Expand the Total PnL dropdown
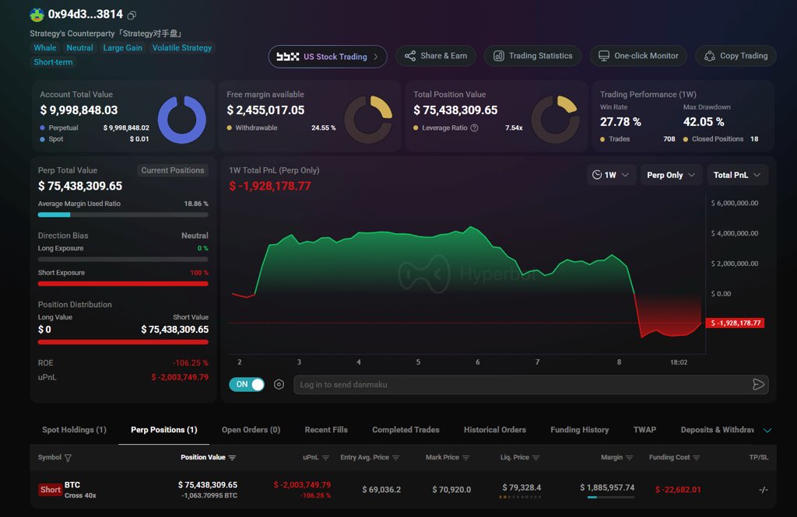This screenshot has height=517, width=797. tap(736, 175)
